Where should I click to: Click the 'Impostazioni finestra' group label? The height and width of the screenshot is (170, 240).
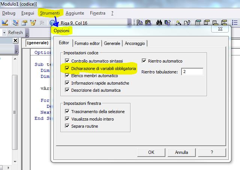pyautogui.click(x=82, y=103)
